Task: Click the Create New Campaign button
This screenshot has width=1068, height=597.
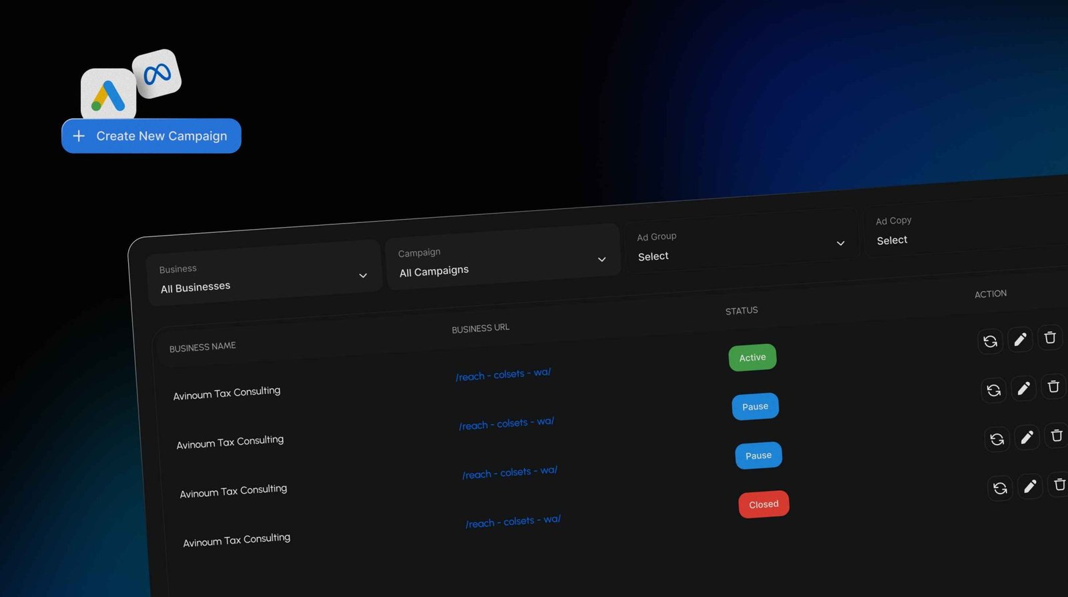Action: tap(152, 136)
